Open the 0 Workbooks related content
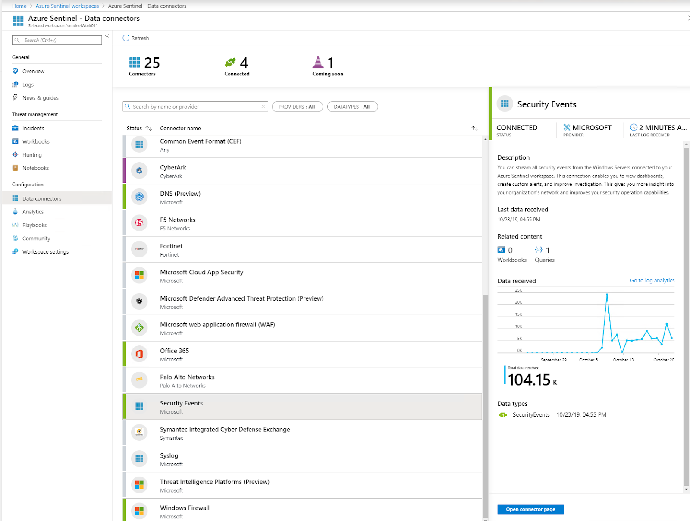690x521 pixels. [x=512, y=254]
